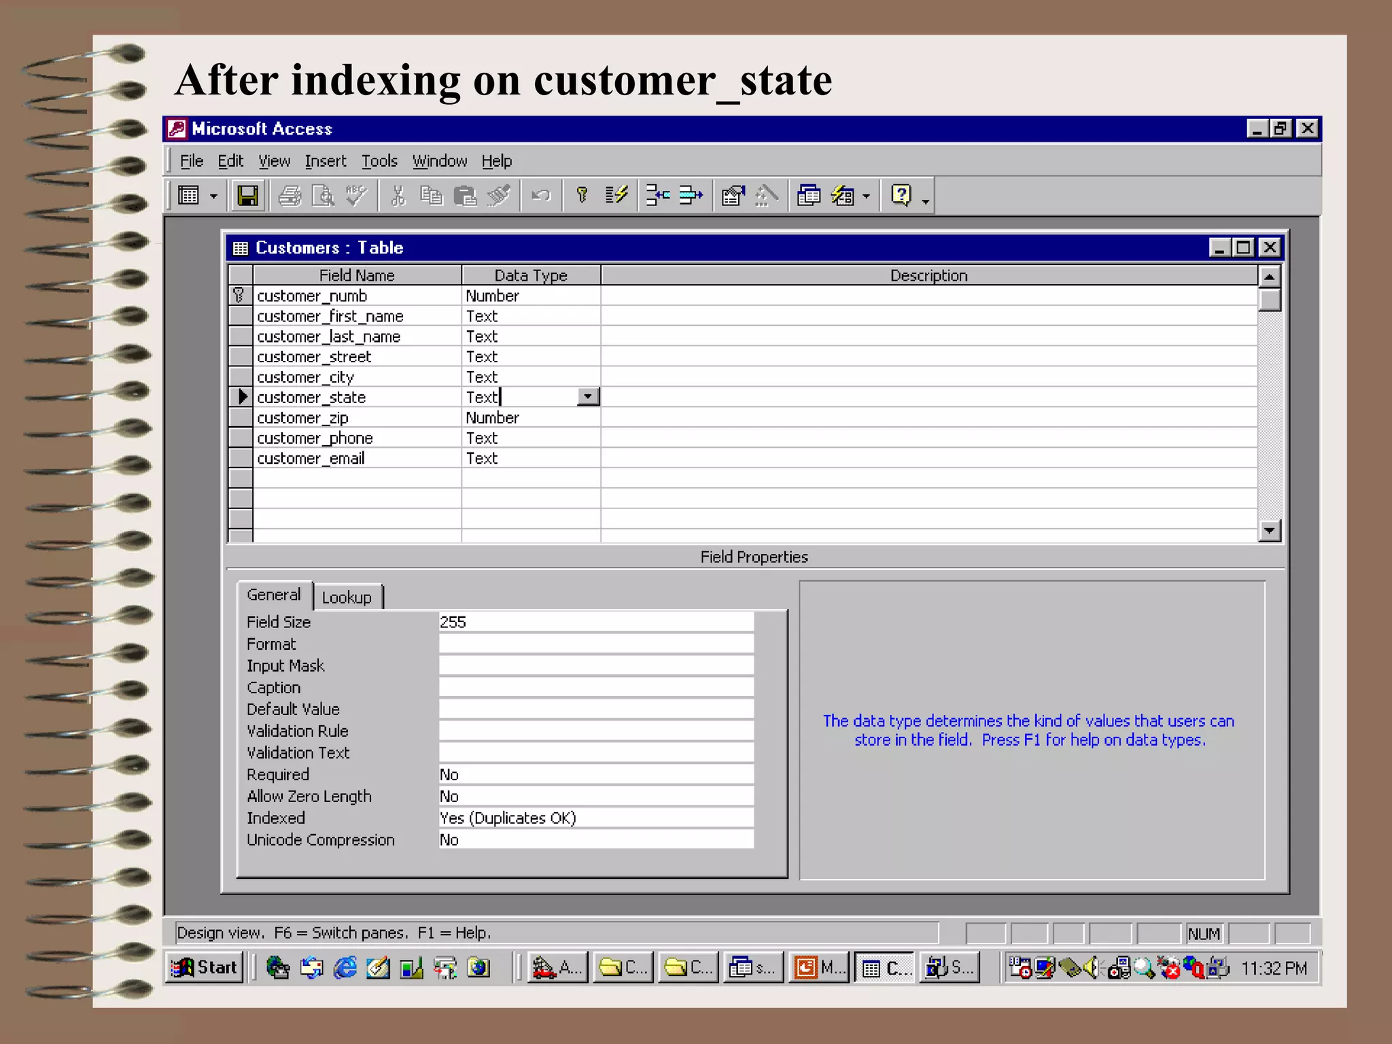Maximize the Customers : Table window
The image size is (1392, 1044).
(x=1243, y=247)
